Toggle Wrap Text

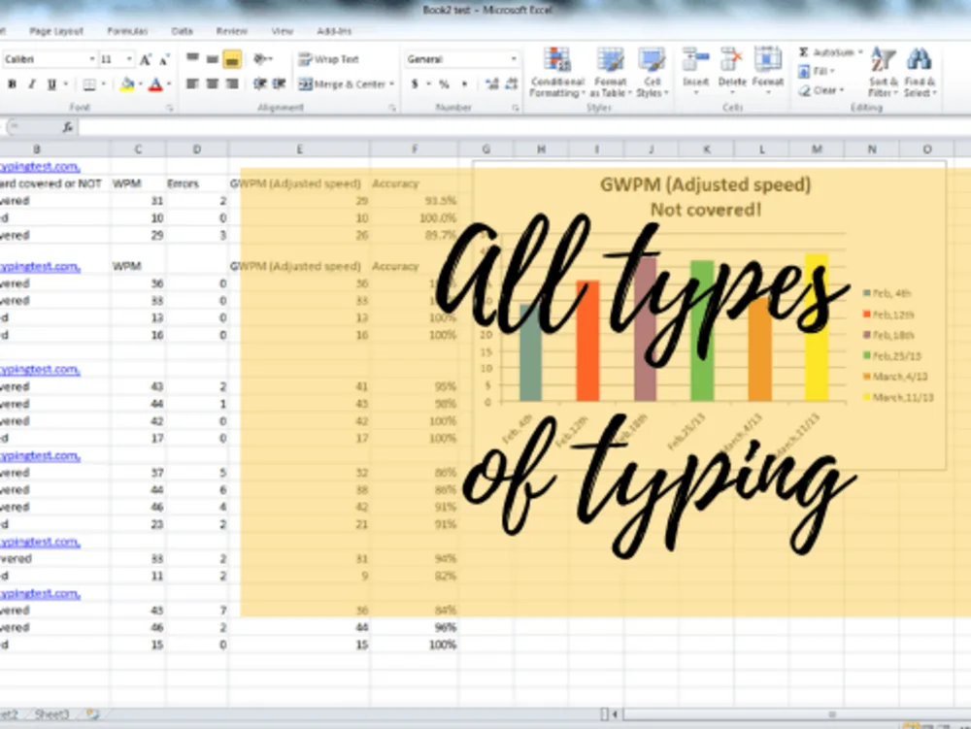pos(328,59)
